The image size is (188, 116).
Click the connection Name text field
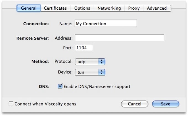click(106, 24)
